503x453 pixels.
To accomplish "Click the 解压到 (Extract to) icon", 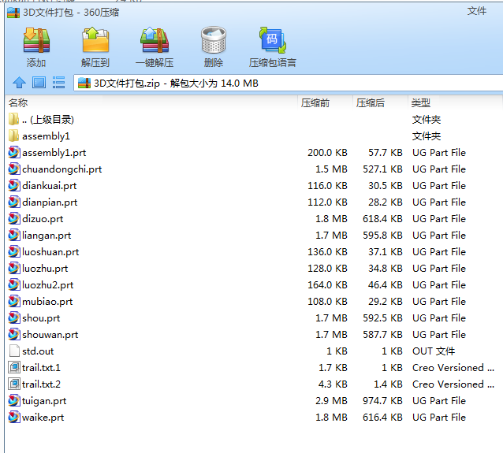I will click(95, 40).
